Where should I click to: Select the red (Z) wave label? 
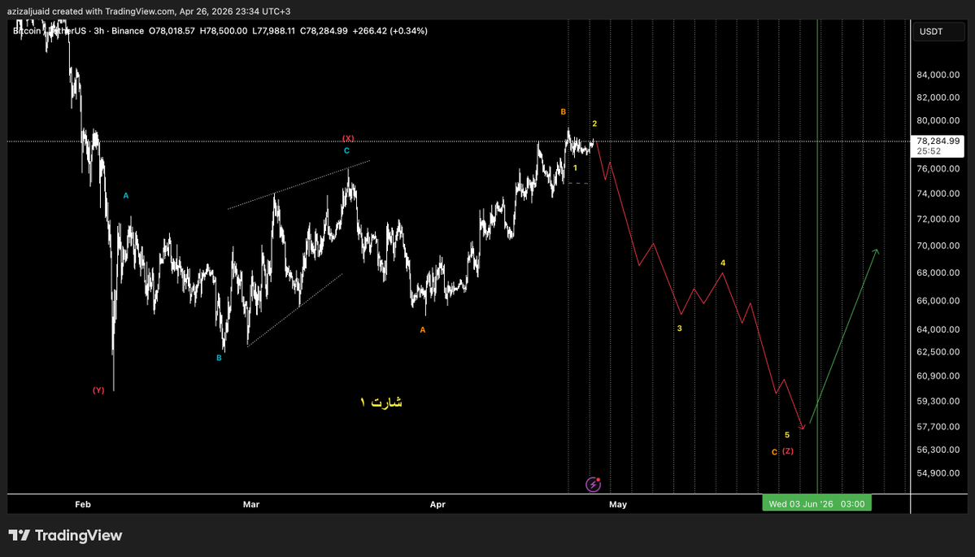click(788, 450)
